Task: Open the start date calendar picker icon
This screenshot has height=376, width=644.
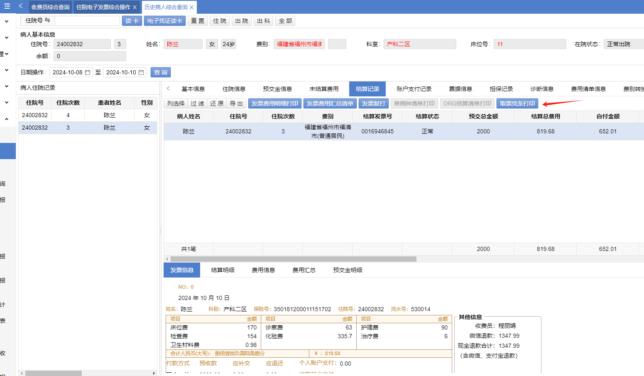Action: 88,72
